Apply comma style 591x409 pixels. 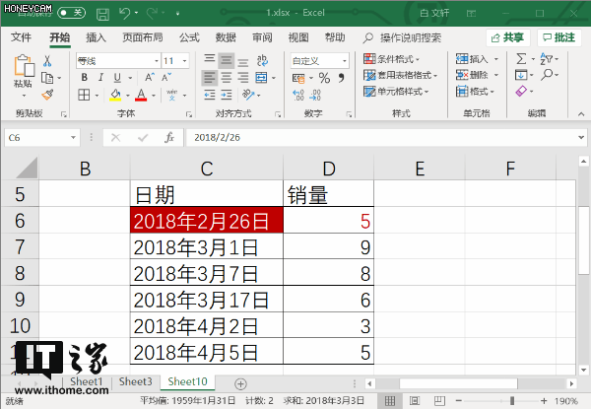click(x=341, y=78)
